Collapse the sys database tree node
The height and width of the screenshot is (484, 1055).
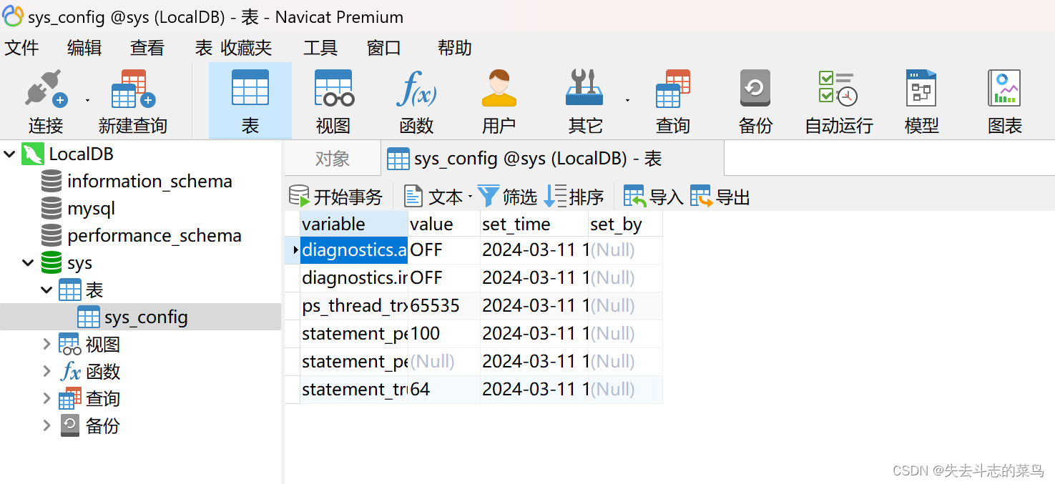[27, 262]
